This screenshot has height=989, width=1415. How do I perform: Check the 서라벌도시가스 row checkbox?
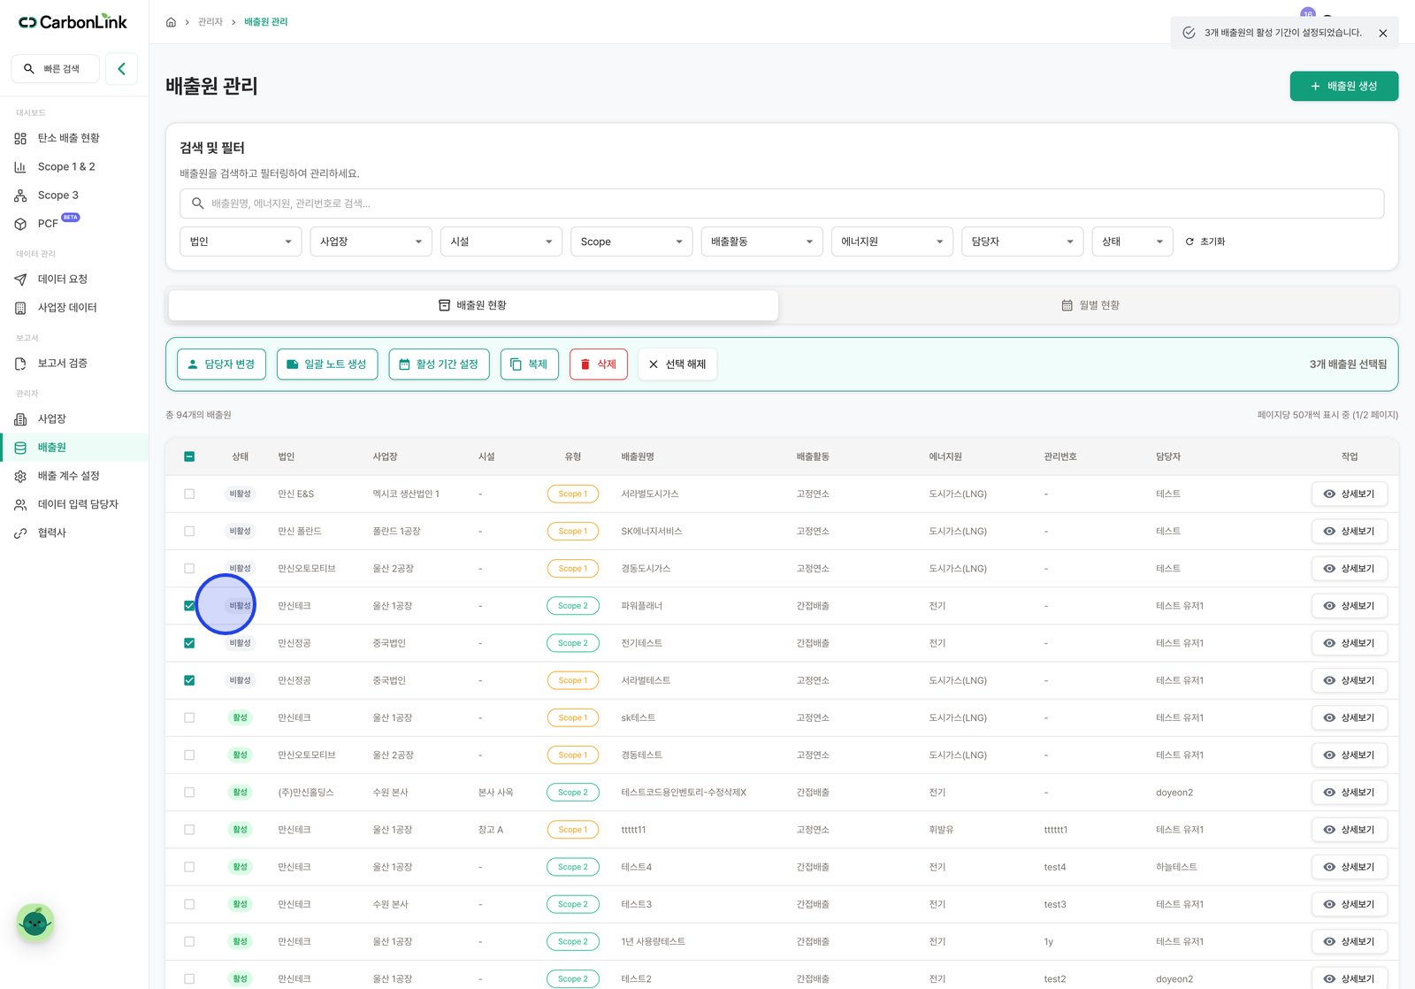pyautogui.click(x=189, y=494)
